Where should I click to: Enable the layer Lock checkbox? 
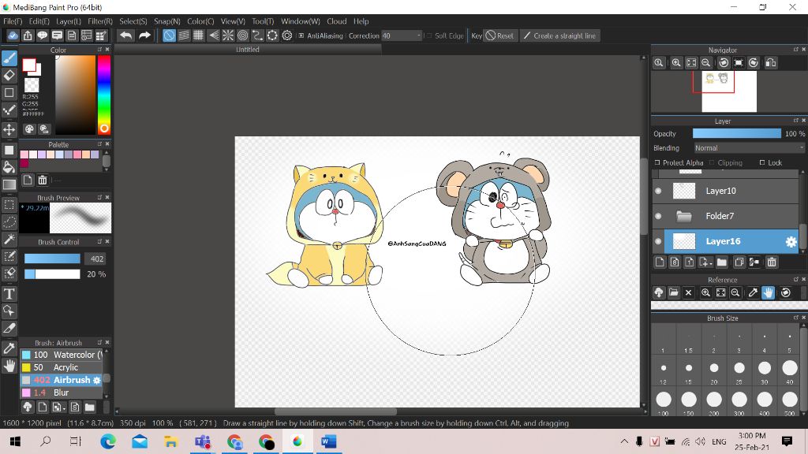762,162
